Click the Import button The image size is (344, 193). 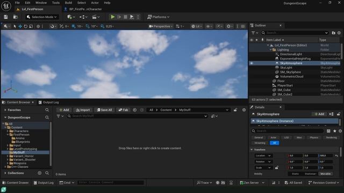(83, 110)
